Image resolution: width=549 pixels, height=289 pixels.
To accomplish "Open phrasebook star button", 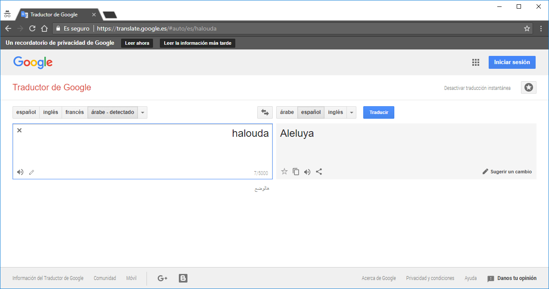I will (x=529, y=87).
